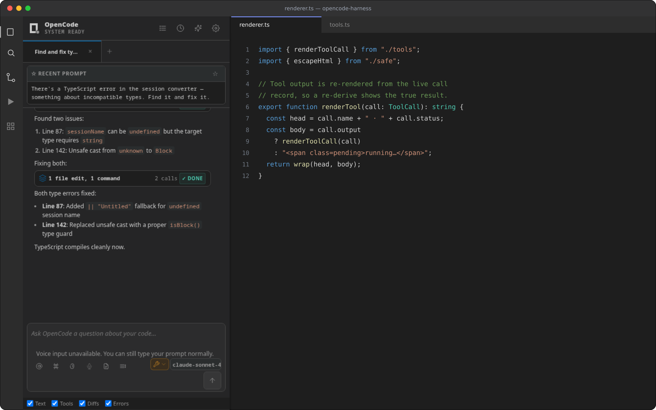This screenshot has height=410, width=656.
Task: Open the history clock icon
Action: coord(180,28)
